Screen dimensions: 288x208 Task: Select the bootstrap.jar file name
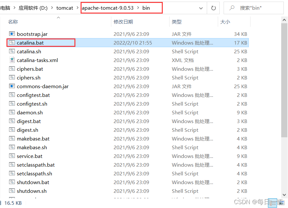click(32, 34)
